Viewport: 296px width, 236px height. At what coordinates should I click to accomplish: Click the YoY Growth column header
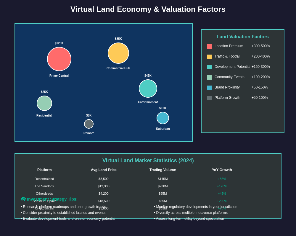[222, 170]
